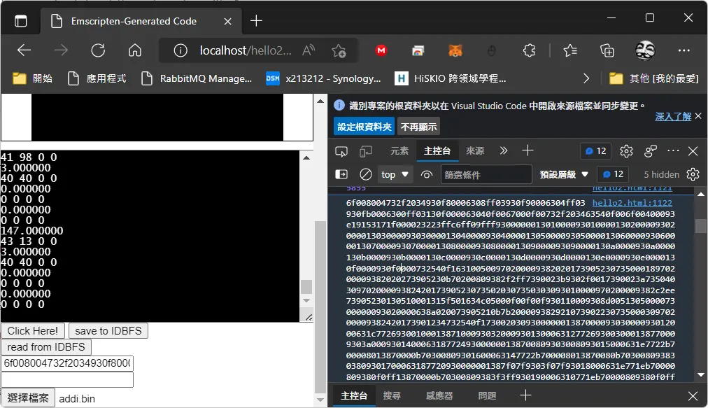Viewport: 708px width, 408px height.
Task: Open the 預設層級 log level dropdown
Action: [563, 174]
